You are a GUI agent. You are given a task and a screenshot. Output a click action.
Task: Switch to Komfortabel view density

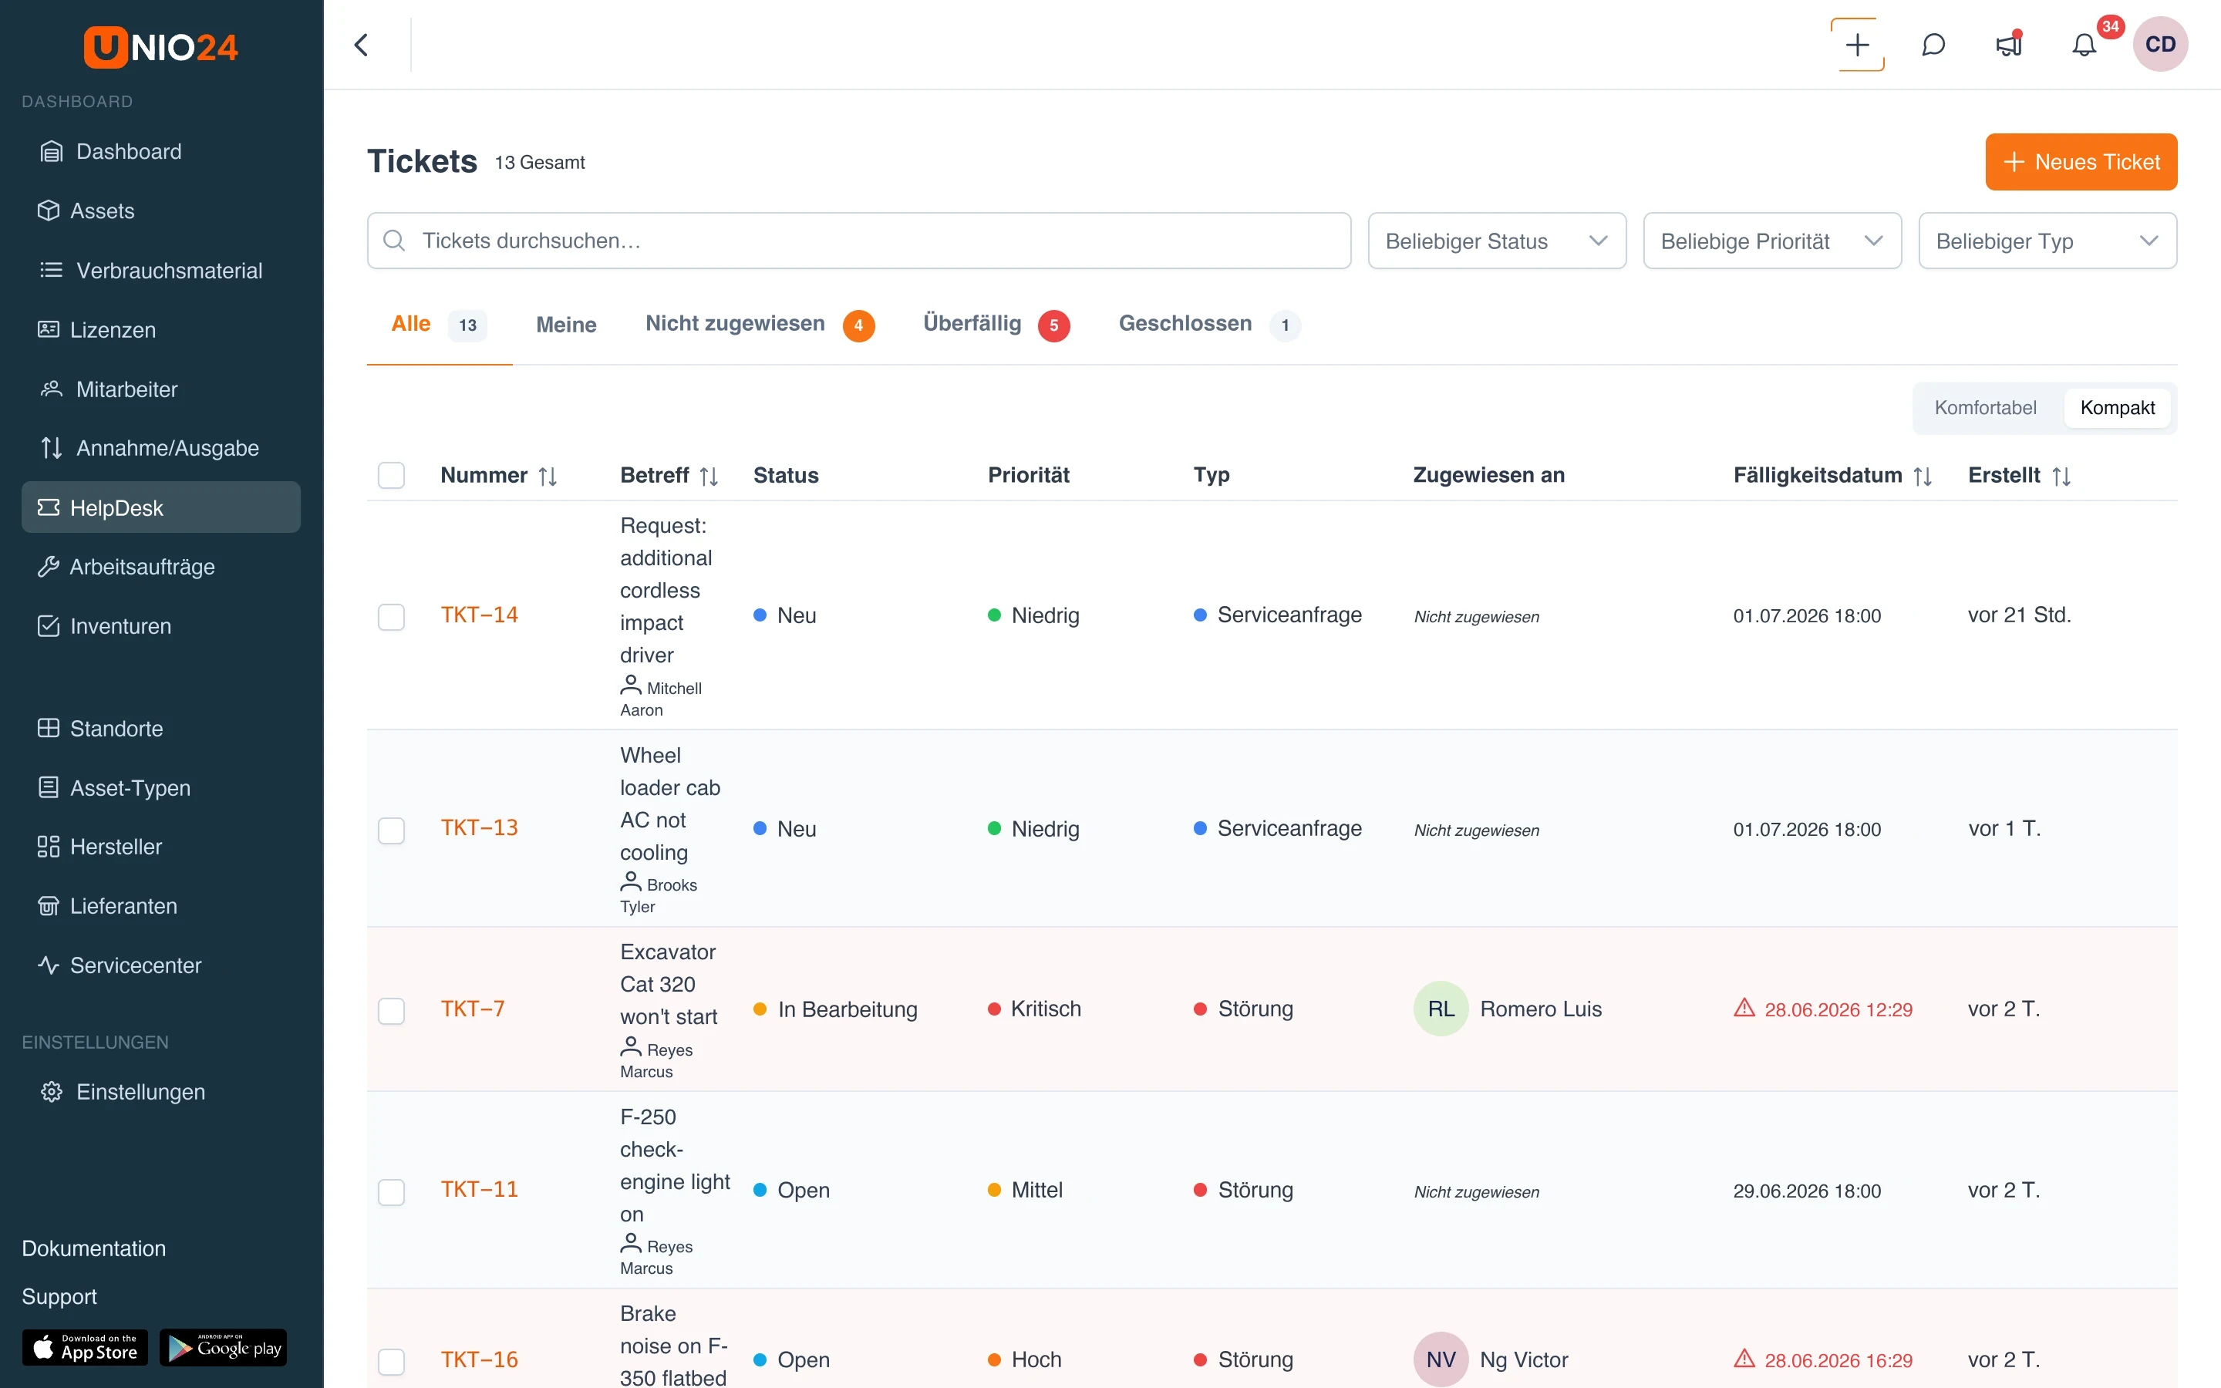point(1985,408)
